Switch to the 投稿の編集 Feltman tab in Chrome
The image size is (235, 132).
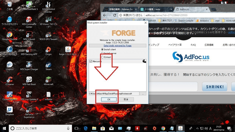click(121, 9)
